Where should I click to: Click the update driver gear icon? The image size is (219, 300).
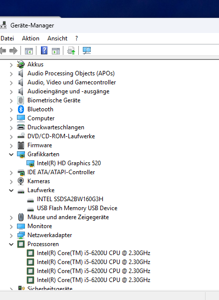point(71,51)
